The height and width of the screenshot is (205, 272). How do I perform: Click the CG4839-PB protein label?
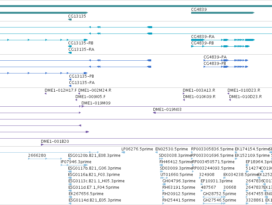click(215, 64)
